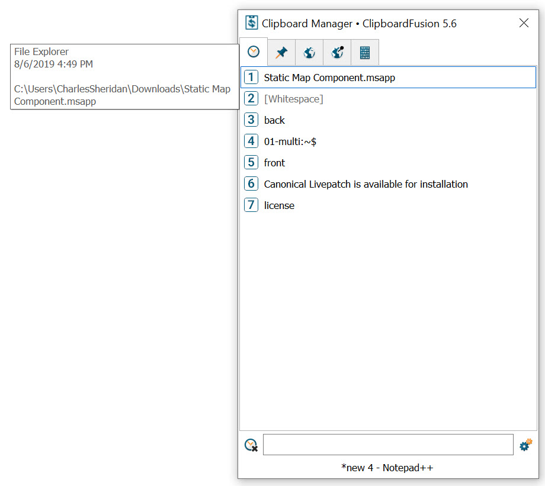Pick the '01-multi:~$' clipboard entry
The width and height of the screenshot is (545, 486).
(x=286, y=141)
